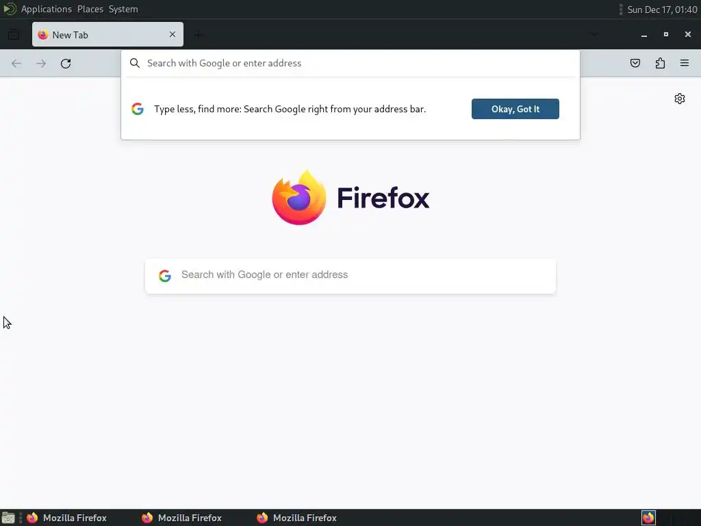Open the System menu

click(x=123, y=9)
